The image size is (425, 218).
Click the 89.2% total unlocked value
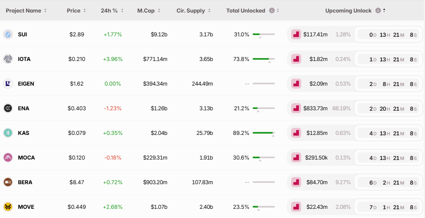pos(241,133)
